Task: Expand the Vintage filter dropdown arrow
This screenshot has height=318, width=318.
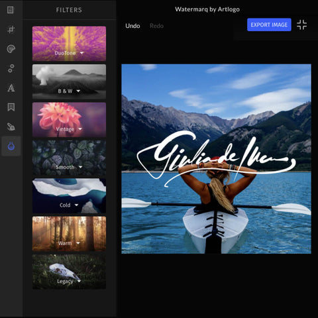Action: coord(80,129)
